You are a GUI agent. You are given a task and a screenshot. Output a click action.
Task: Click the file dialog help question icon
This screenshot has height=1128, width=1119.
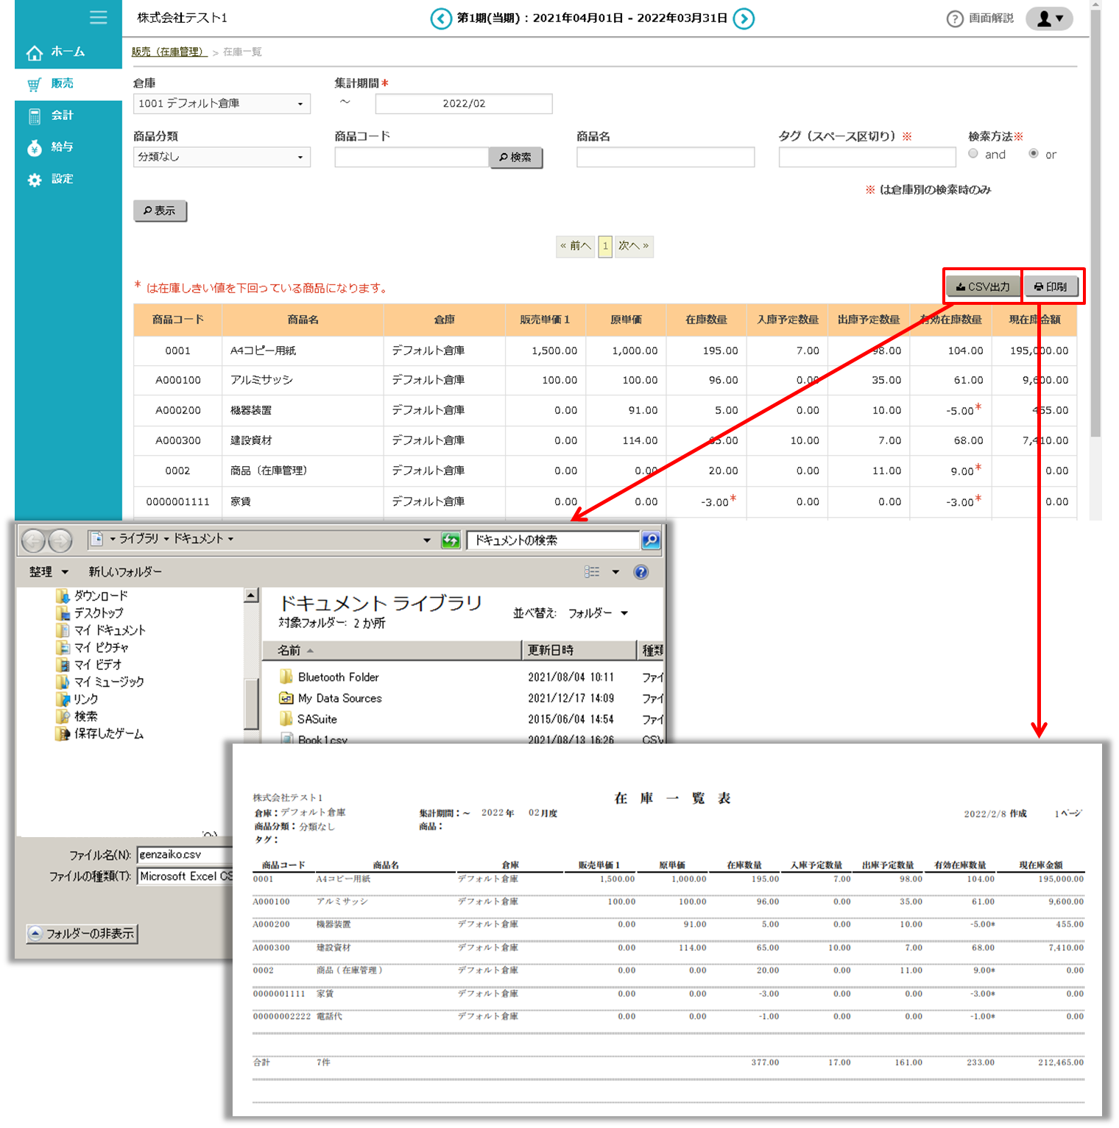[x=641, y=572]
